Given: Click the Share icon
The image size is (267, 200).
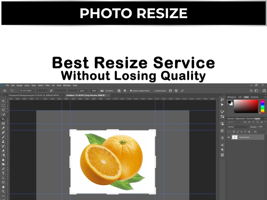Looking at the screenshot, I should [264, 91].
